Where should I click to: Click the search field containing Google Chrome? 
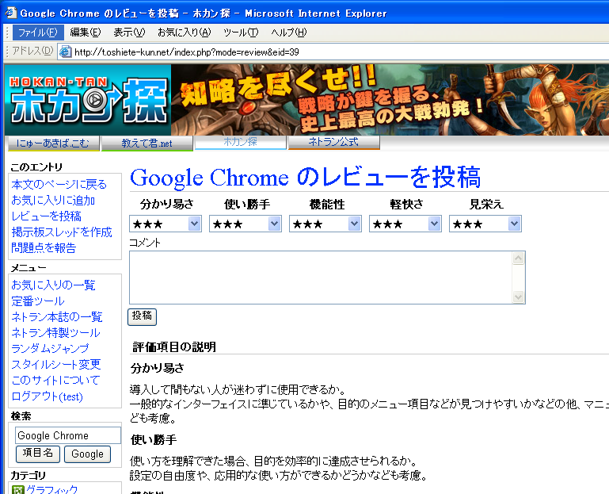(x=68, y=435)
